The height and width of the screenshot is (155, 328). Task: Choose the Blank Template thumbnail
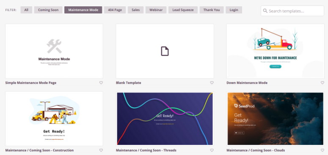(x=165, y=51)
